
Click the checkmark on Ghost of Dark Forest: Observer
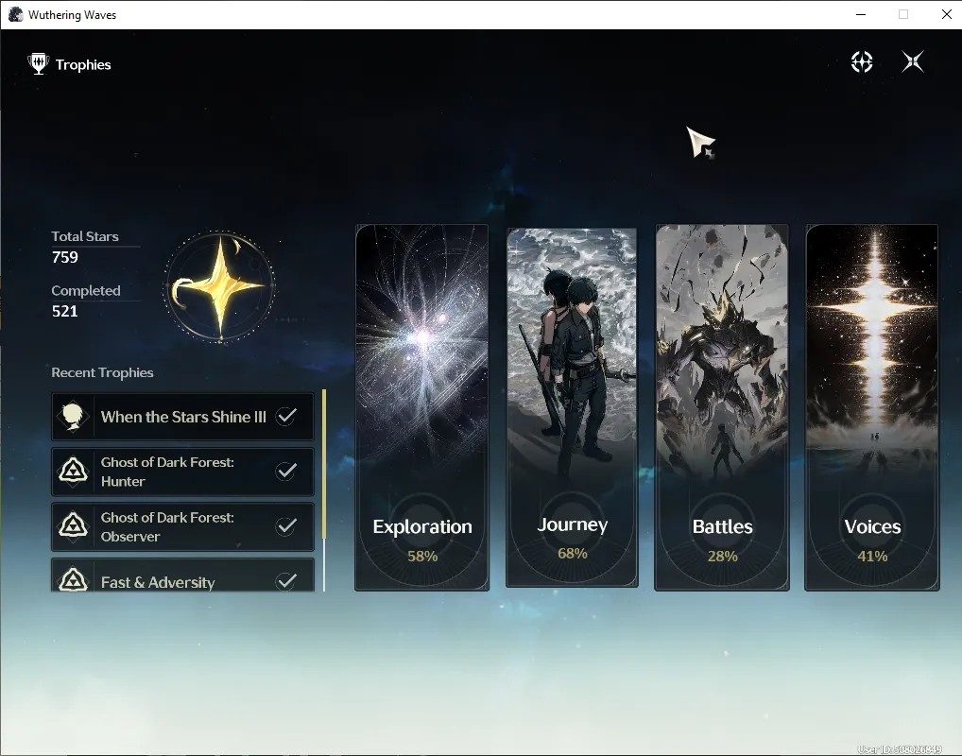[x=286, y=525]
